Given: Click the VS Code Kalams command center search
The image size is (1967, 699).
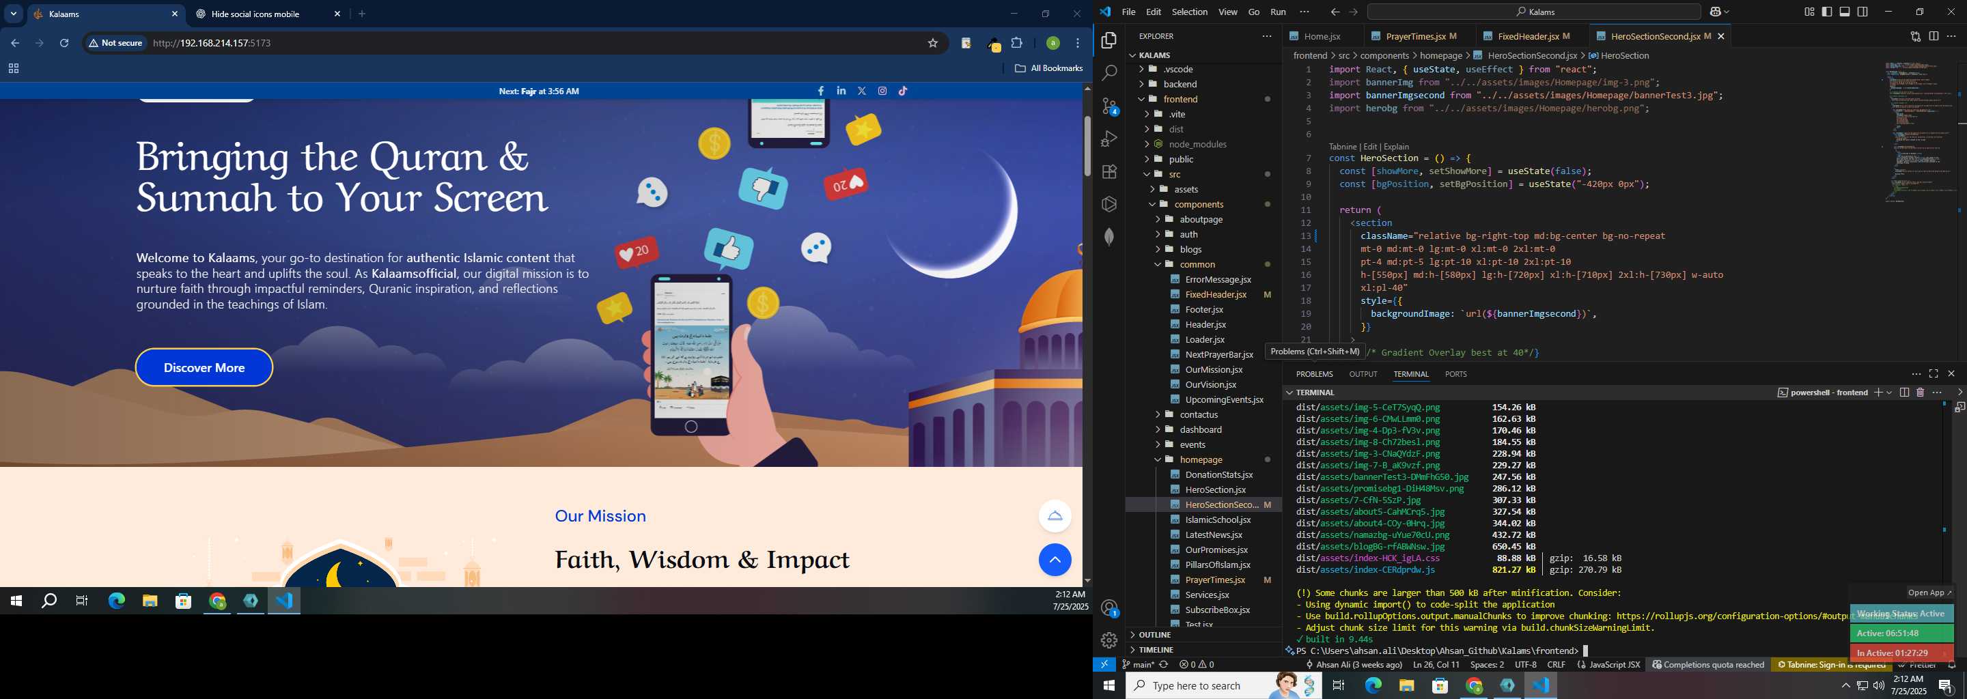Looking at the screenshot, I should tap(1534, 12).
